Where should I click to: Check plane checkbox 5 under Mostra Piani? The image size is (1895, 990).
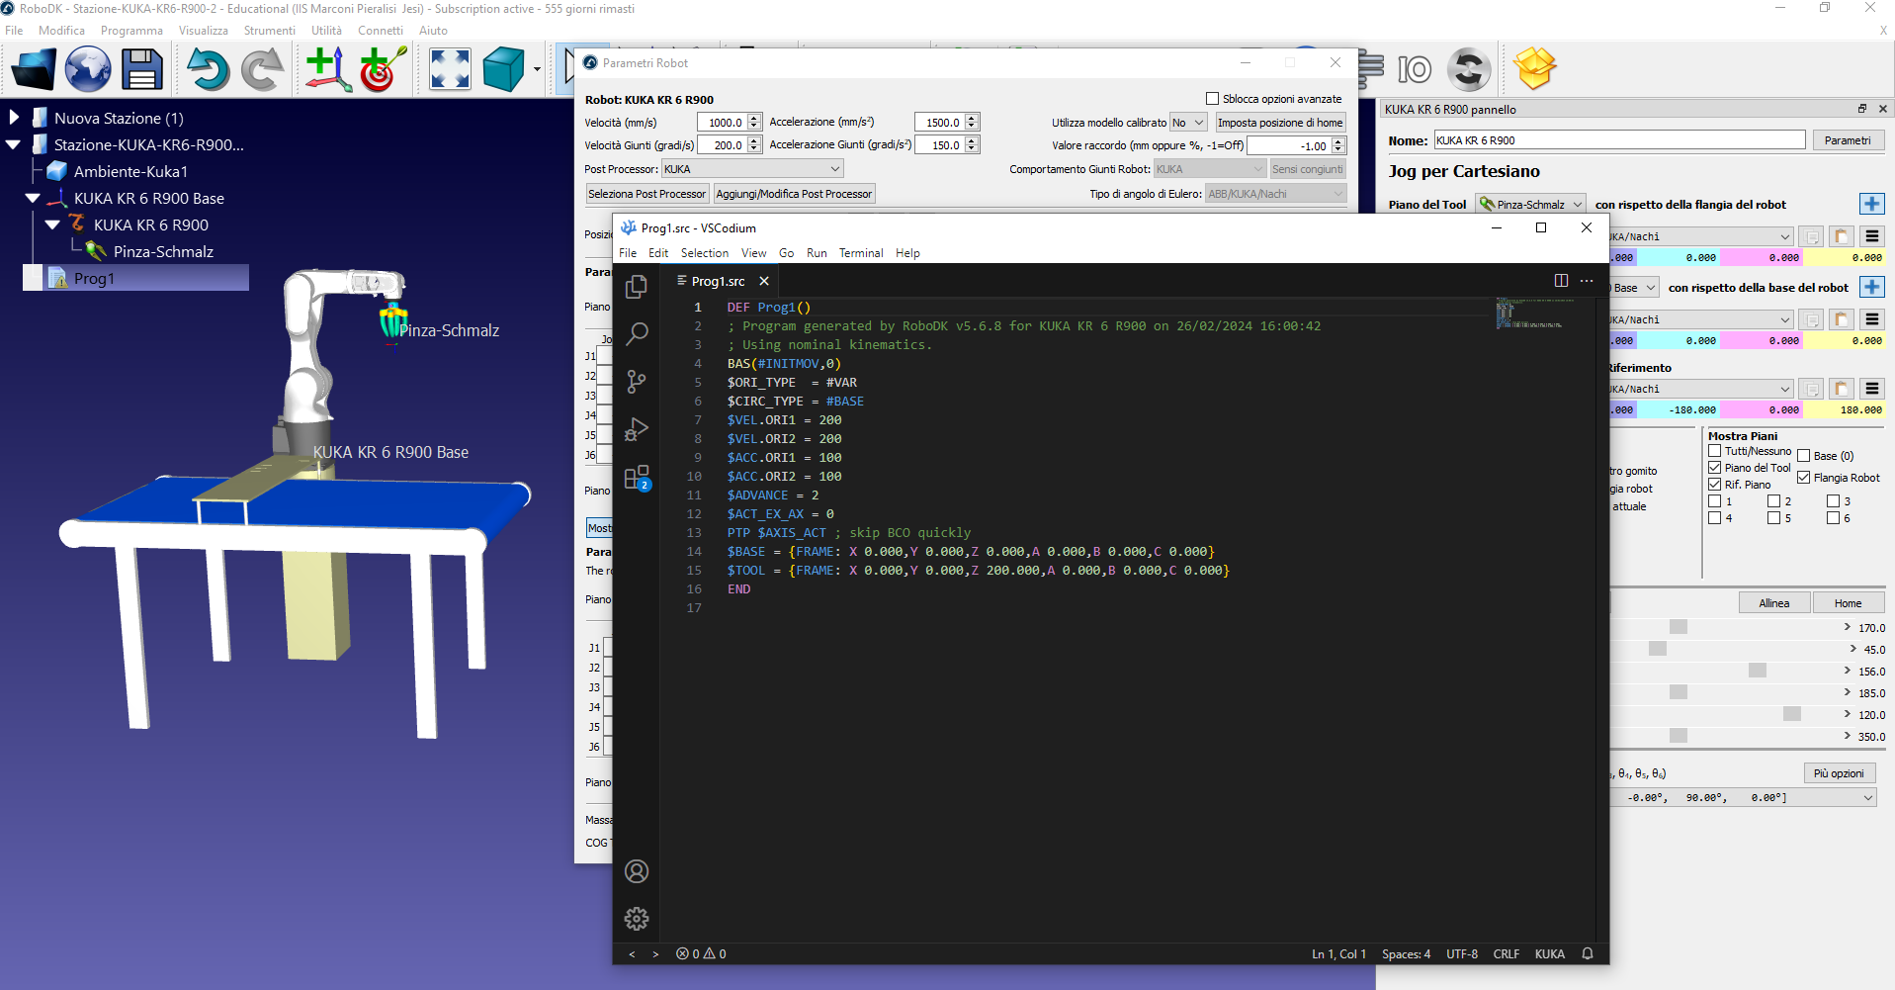tap(1774, 518)
